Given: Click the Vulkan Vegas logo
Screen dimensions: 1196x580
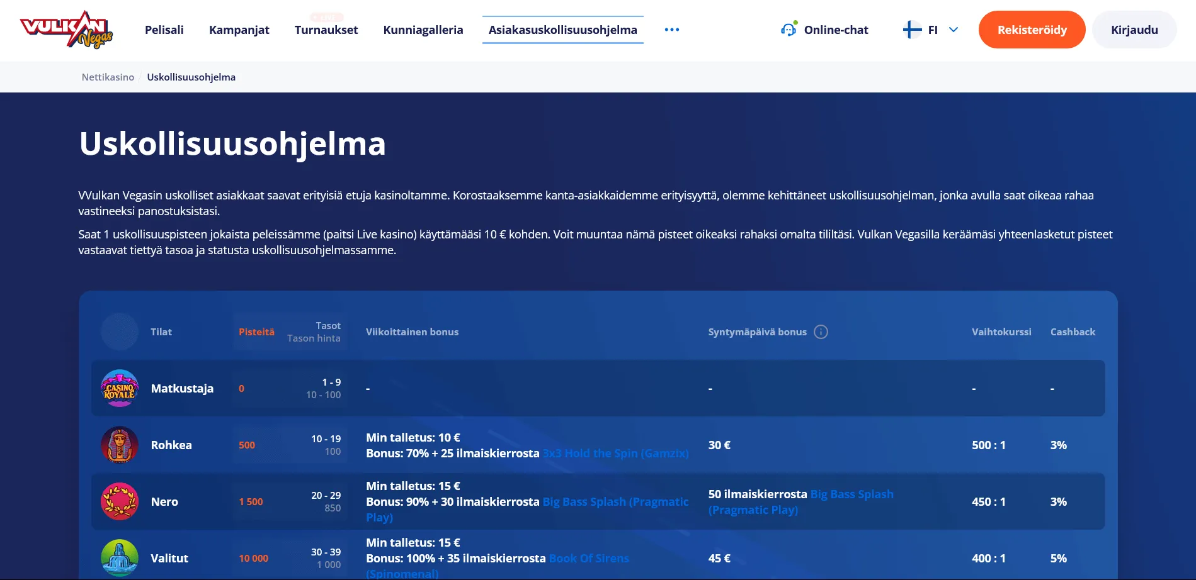Looking at the screenshot, I should tap(66, 30).
